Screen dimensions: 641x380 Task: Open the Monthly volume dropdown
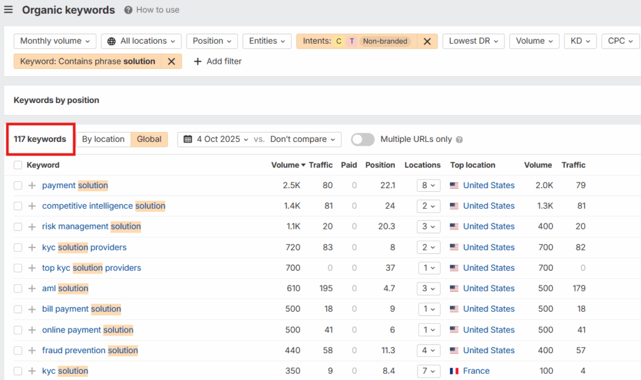(x=55, y=41)
